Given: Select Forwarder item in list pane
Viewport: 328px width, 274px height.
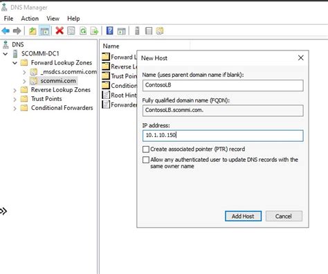Looking at the screenshot, I should tap(119, 104).
